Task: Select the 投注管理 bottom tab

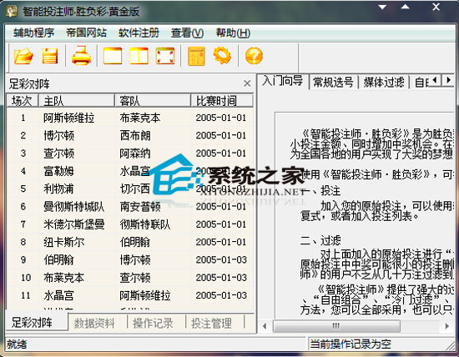Action: (211, 323)
